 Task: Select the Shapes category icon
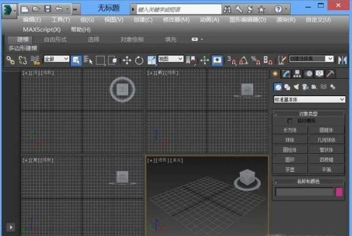coord(287,87)
